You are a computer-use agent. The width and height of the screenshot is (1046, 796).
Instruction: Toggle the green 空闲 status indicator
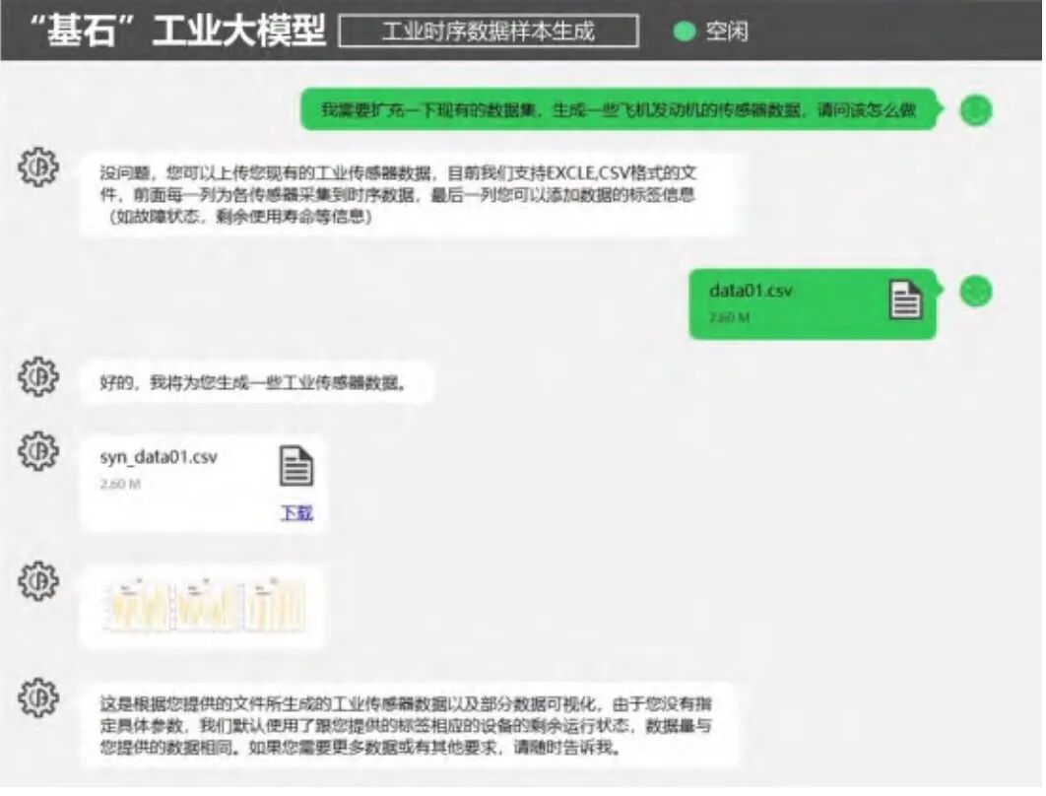686,32
